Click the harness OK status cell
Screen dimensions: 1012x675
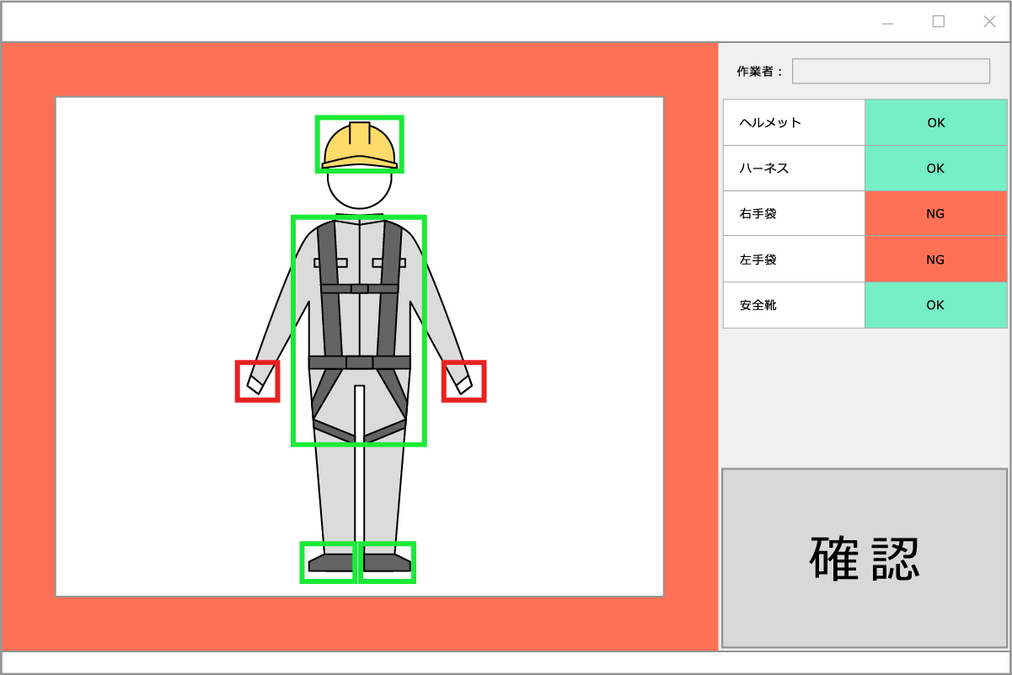pyautogui.click(x=935, y=169)
